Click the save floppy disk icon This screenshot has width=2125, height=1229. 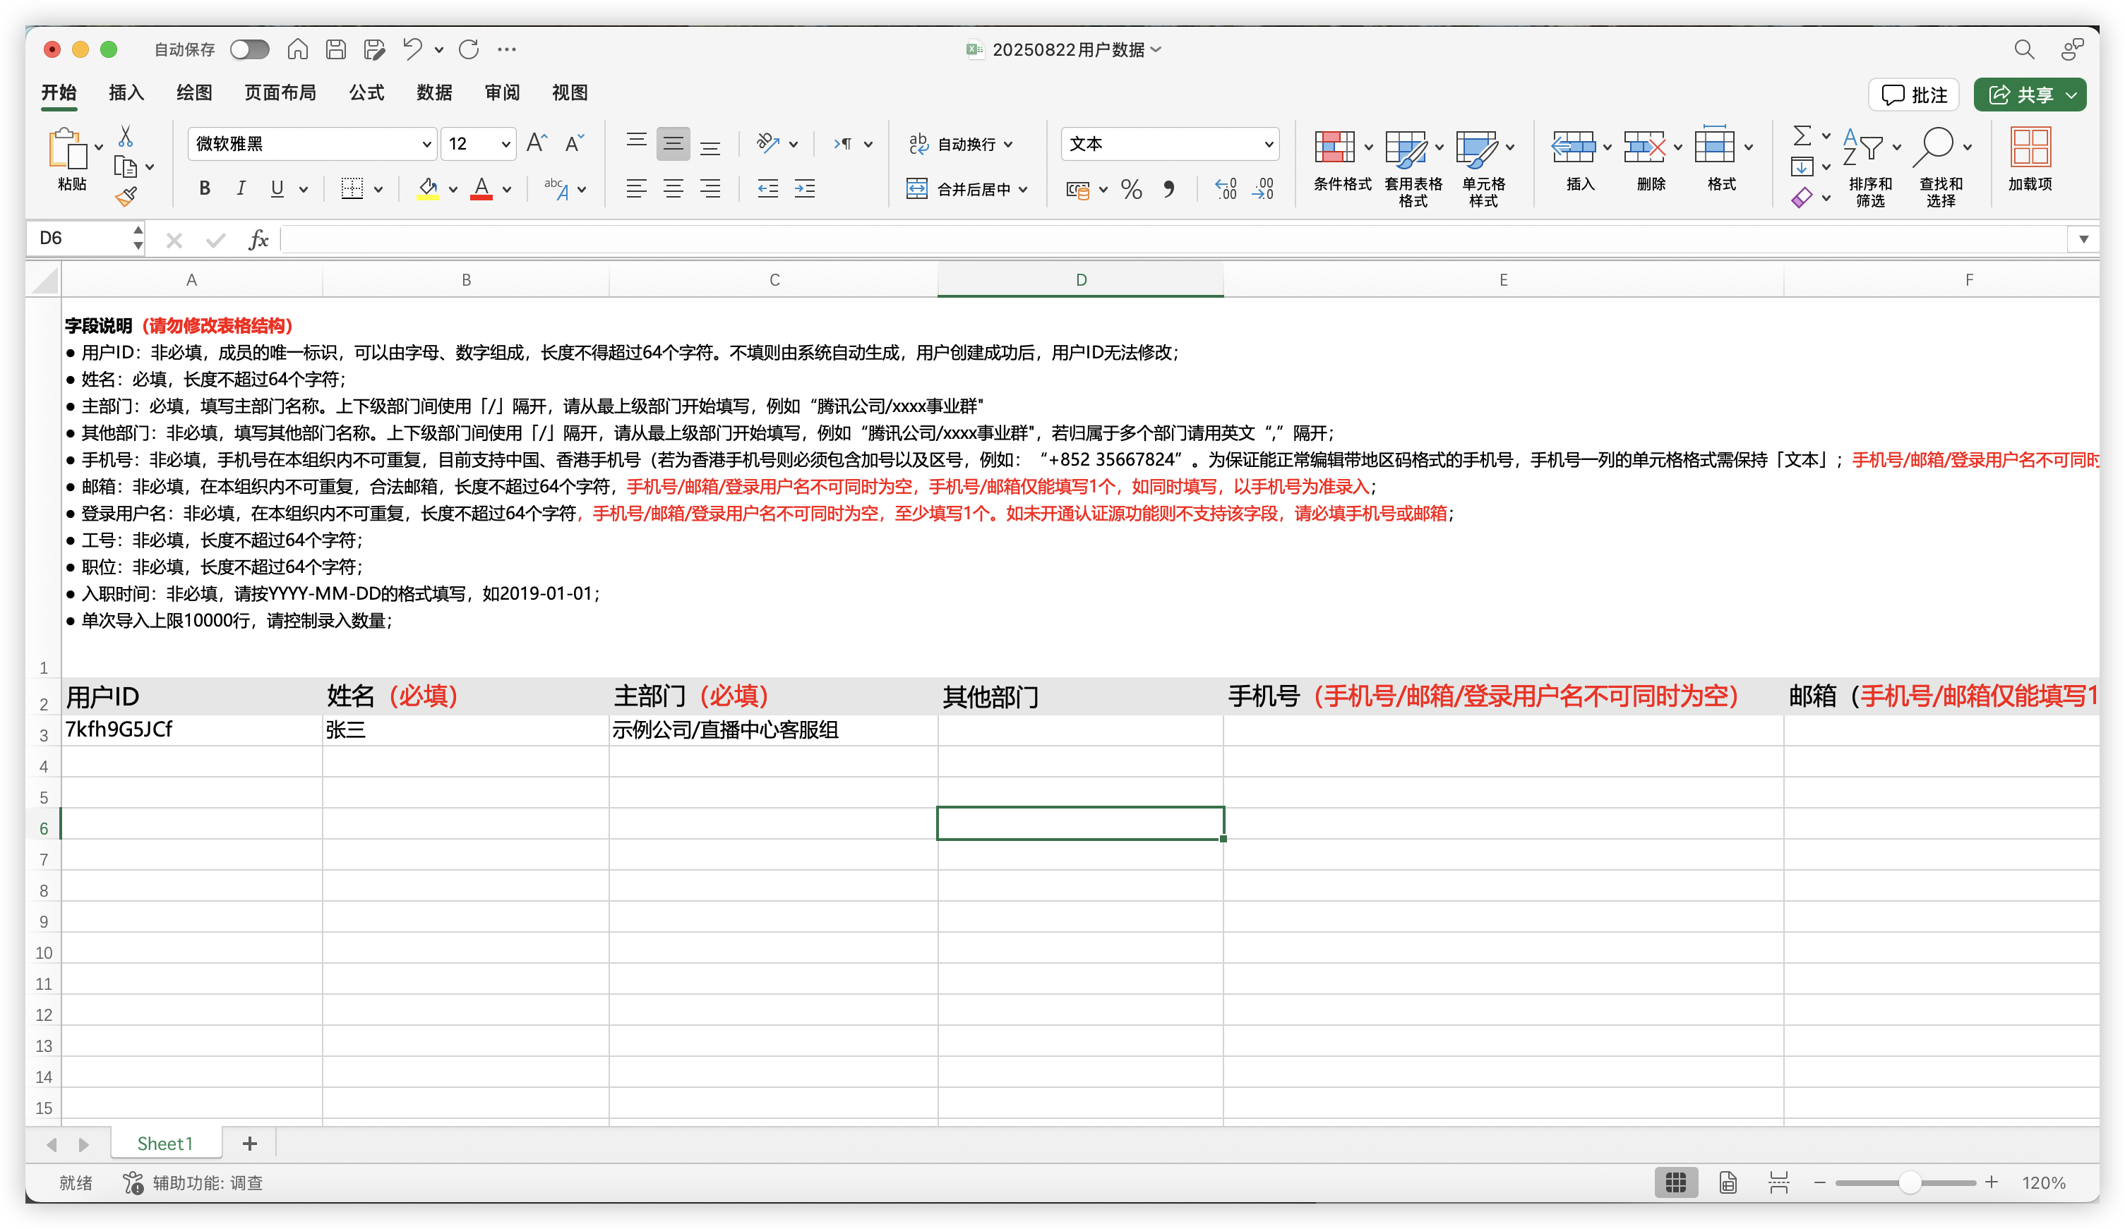coord(335,49)
